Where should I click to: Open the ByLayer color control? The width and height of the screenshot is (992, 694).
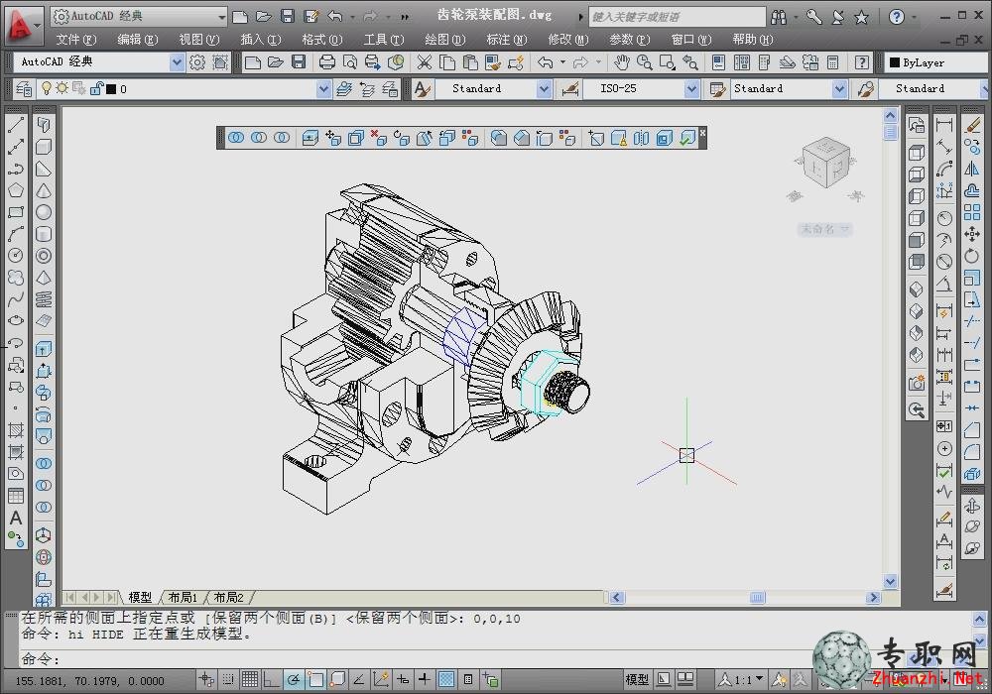pyautogui.click(x=935, y=61)
